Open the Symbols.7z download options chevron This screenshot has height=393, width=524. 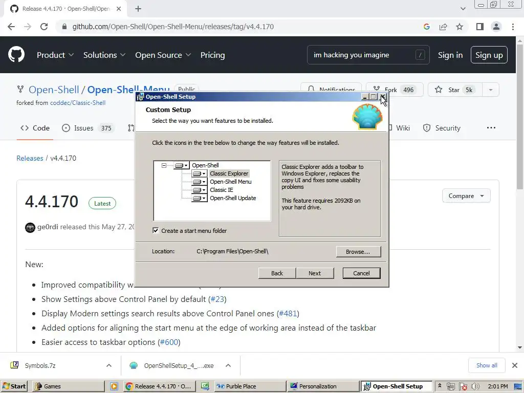coord(109,365)
